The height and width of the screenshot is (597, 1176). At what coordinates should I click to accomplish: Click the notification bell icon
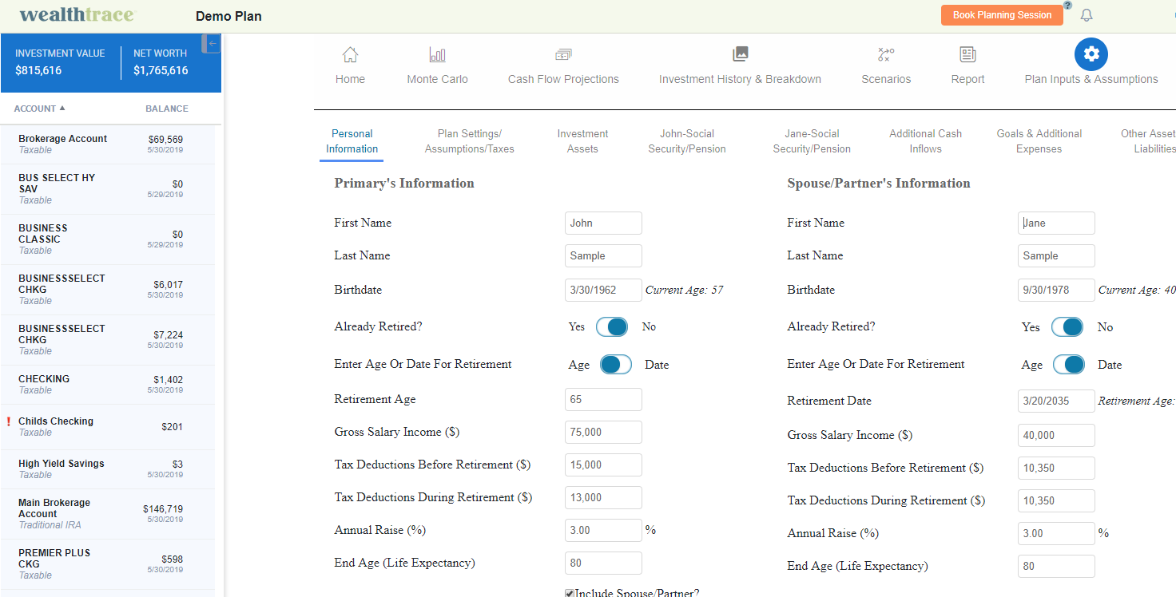pos(1087,15)
